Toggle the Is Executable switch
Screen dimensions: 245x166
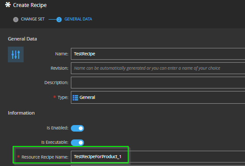(77, 142)
